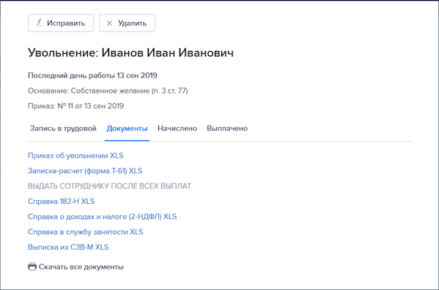
Task: Select the Документы tab
Action: [127, 129]
